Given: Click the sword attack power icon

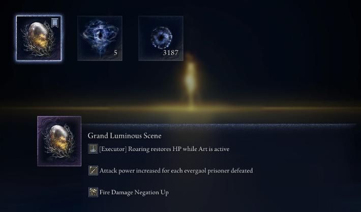Looking at the screenshot, I should 93,171.
